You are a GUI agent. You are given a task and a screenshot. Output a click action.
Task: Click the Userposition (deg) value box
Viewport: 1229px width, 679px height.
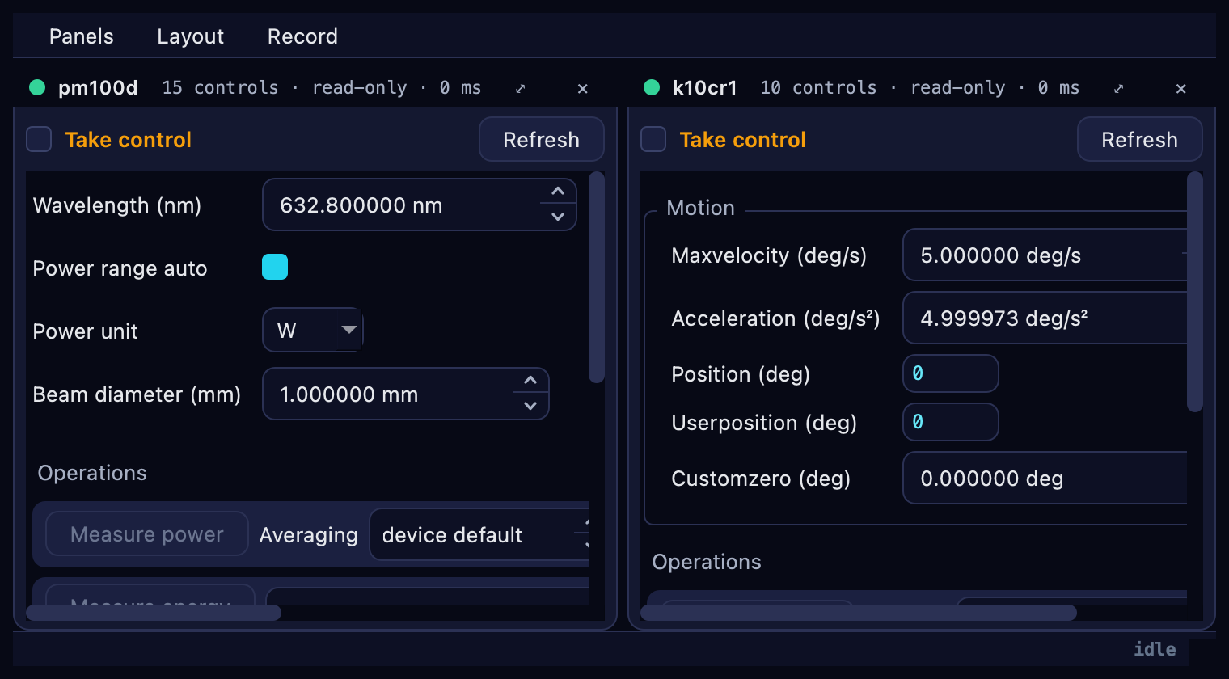tap(951, 422)
